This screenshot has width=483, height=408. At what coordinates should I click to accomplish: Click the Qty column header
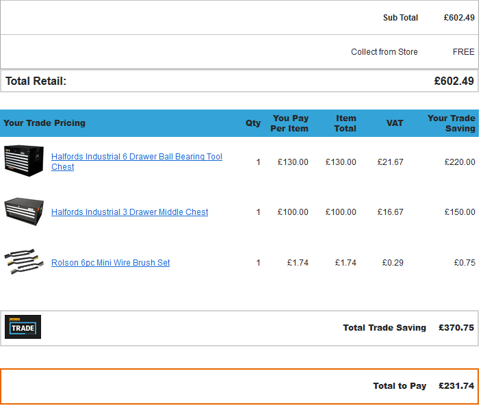tap(253, 123)
